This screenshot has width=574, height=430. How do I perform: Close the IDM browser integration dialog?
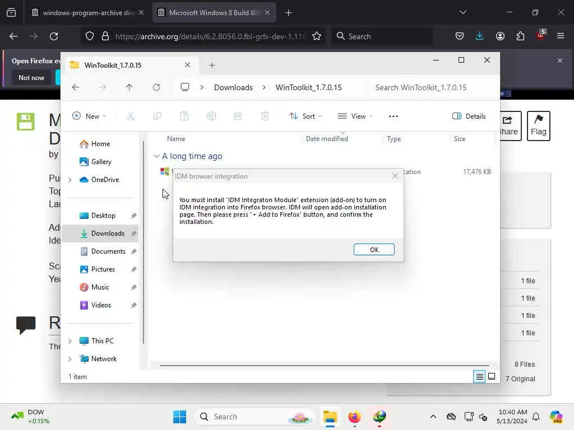[x=395, y=176]
